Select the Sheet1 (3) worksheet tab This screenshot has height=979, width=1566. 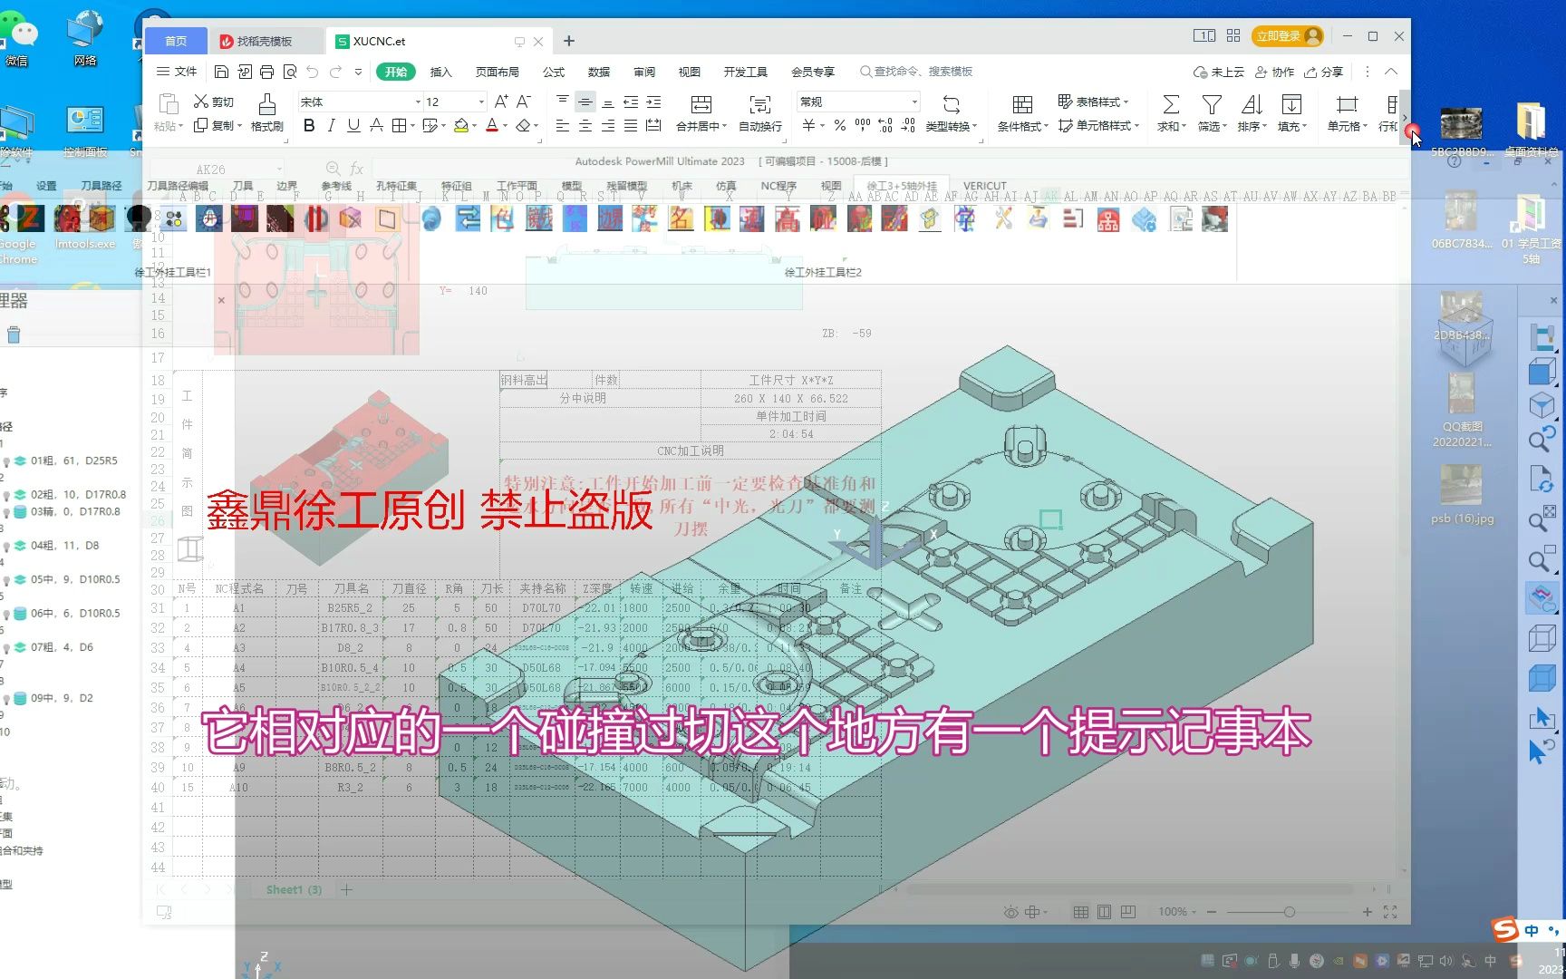[294, 889]
